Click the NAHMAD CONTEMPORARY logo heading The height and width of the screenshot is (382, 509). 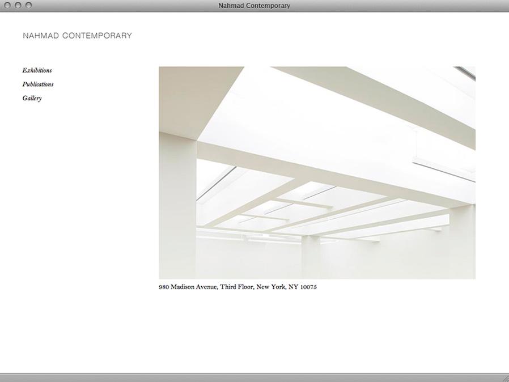(77, 36)
